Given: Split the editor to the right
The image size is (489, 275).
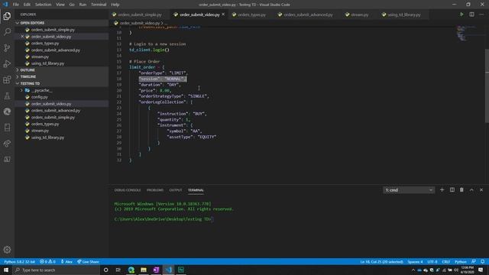Looking at the screenshot, I should (x=471, y=15).
